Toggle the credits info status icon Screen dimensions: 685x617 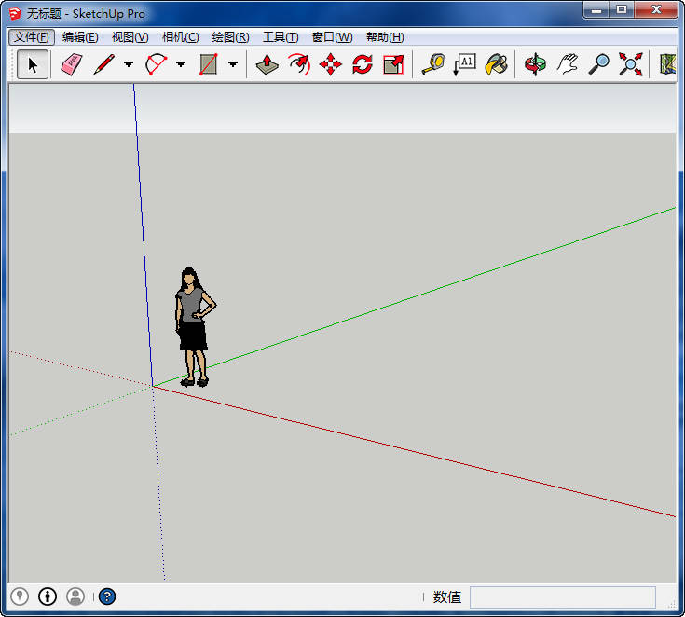(48, 596)
